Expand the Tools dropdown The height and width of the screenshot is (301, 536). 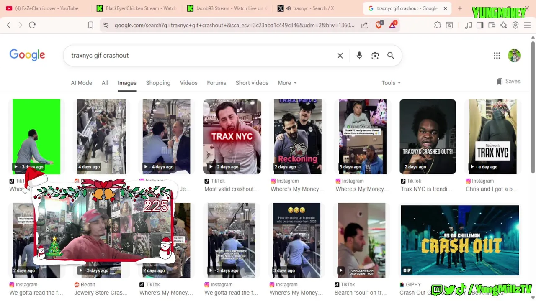391,83
